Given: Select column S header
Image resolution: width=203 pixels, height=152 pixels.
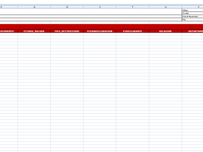Looking at the screenshot, I should (100, 7).
